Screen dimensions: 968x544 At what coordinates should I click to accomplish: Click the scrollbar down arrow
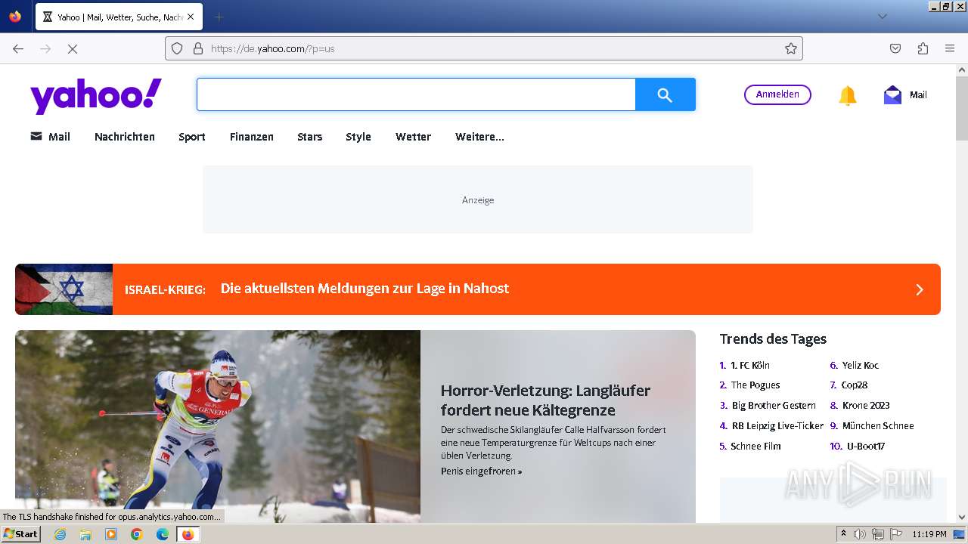pos(961,517)
